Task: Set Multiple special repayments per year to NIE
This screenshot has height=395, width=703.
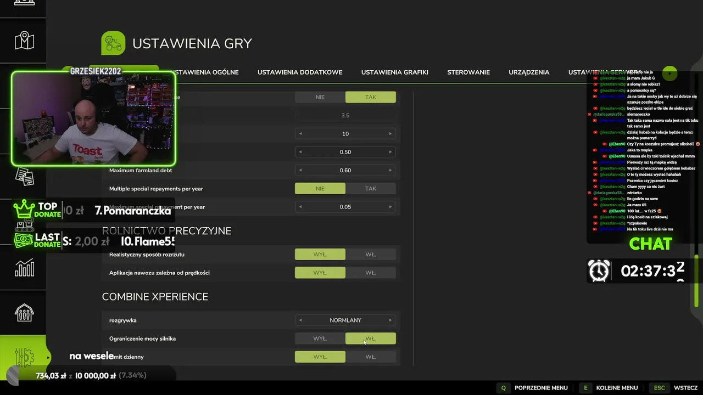Action: coord(320,189)
